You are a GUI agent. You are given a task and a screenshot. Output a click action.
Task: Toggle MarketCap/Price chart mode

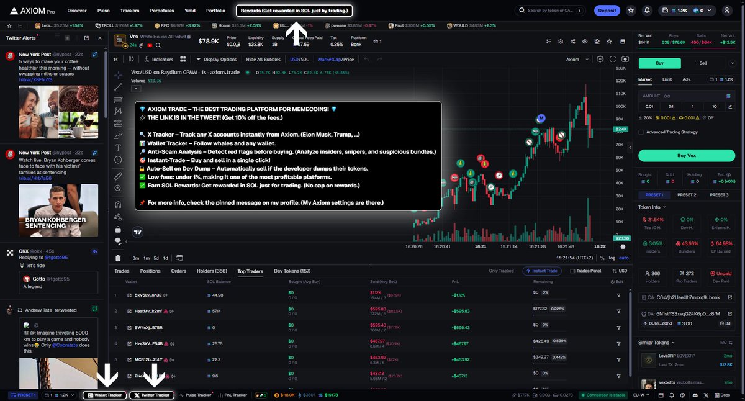[x=336, y=60]
